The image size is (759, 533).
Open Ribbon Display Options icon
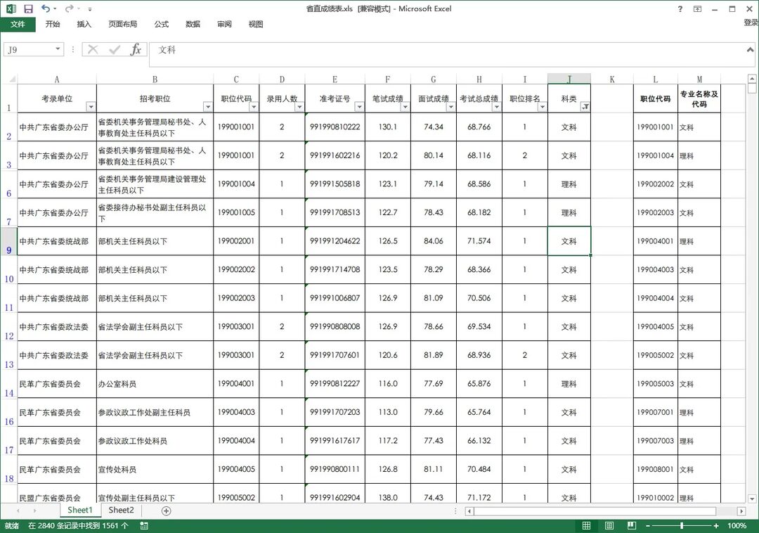click(x=697, y=9)
